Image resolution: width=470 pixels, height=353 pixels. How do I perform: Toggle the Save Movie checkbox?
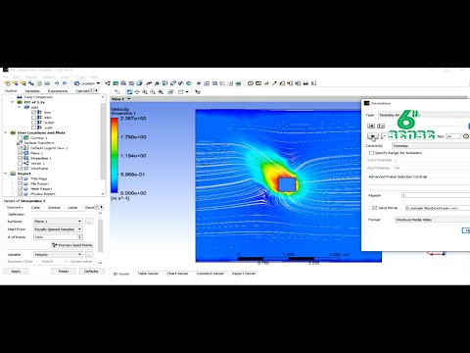click(375, 208)
